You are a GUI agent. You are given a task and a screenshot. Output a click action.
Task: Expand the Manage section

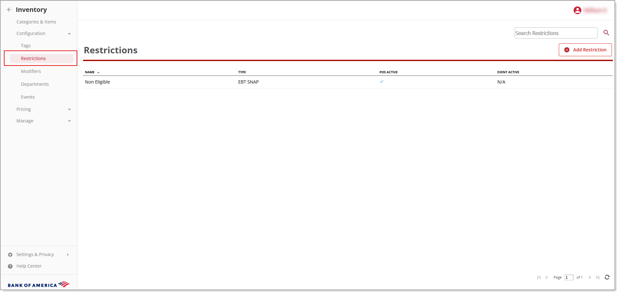70,121
